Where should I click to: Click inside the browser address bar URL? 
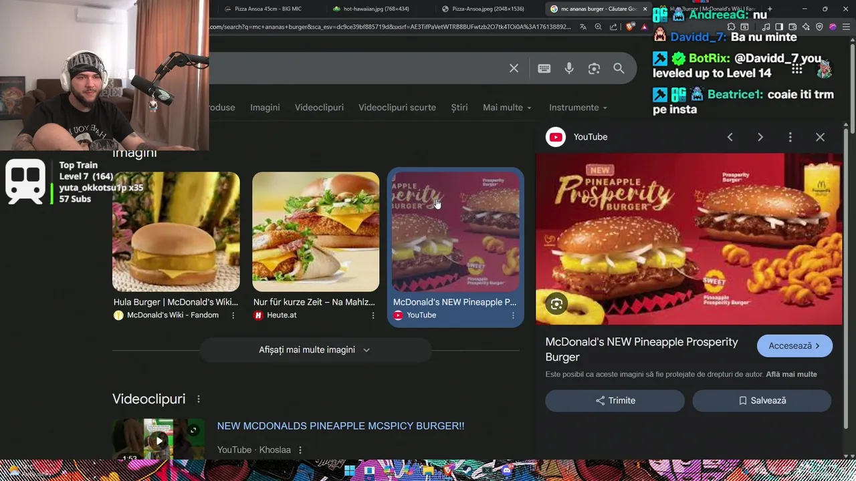[390, 27]
